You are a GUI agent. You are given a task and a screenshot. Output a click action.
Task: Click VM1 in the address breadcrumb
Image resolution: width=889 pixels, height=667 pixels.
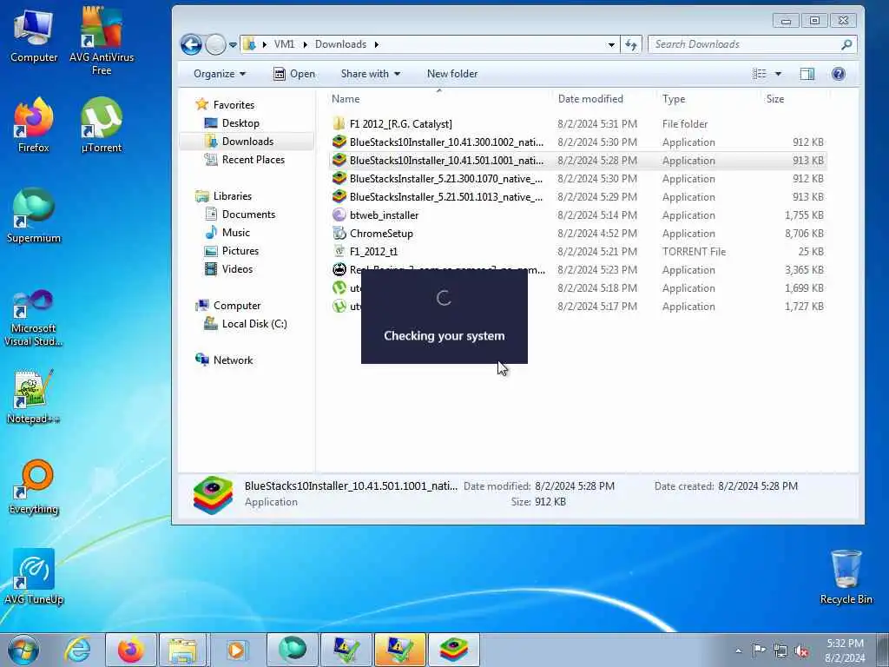click(284, 44)
